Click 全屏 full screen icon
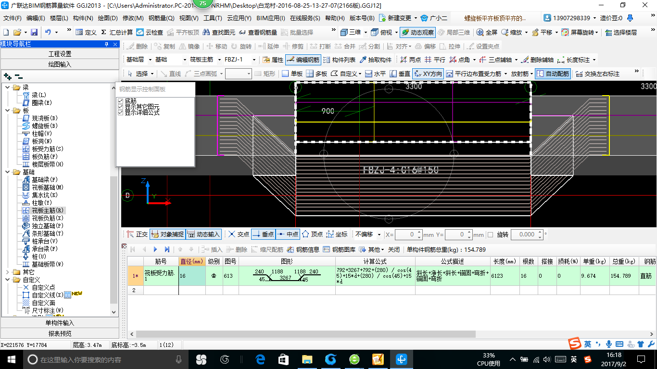657x369 pixels. [x=487, y=32]
